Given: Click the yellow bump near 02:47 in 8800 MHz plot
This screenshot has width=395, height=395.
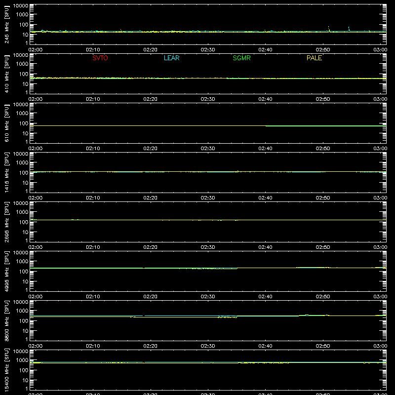Looking at the screenshot, I should tap(307, 315).
